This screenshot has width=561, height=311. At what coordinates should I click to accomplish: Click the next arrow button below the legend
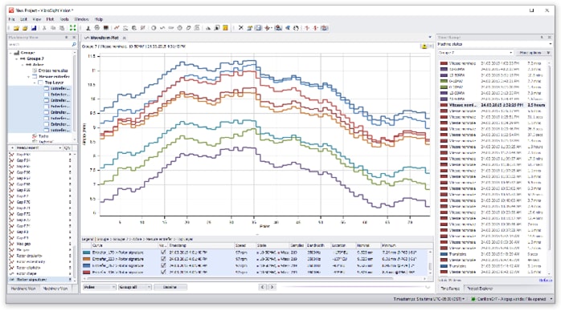coord(272,287)
